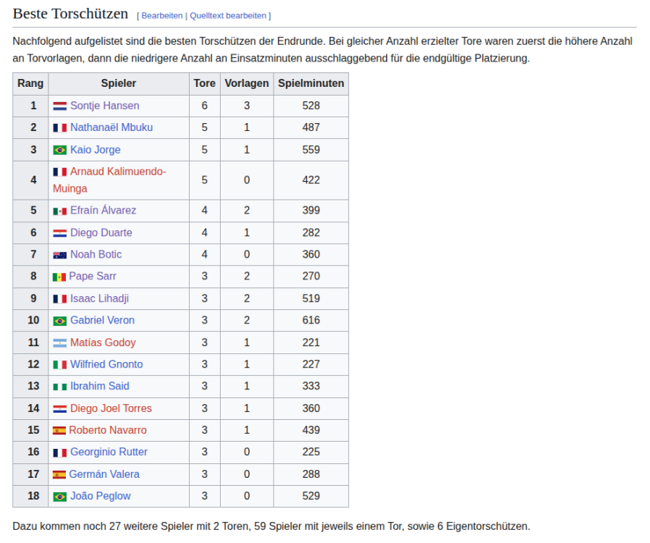This screenshot has height=543, width=650.
Task: Follow the Georginio Rutter link
Action: pos(109,452)
